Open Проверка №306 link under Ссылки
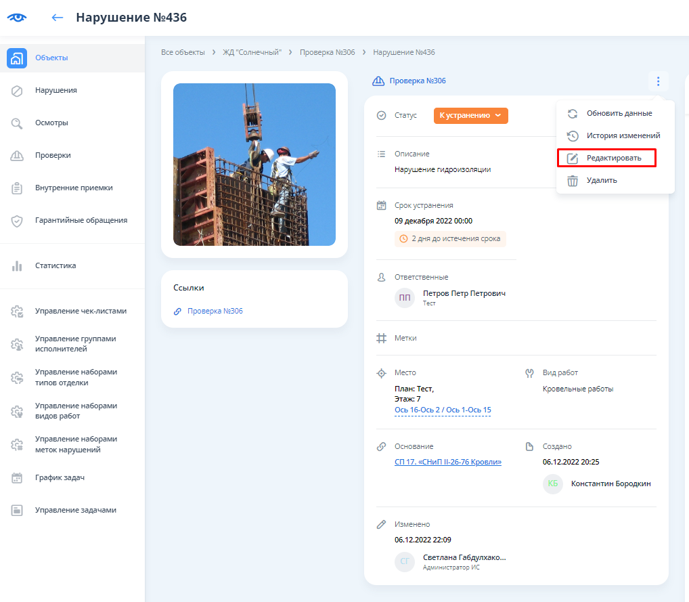 click(215, 311)
